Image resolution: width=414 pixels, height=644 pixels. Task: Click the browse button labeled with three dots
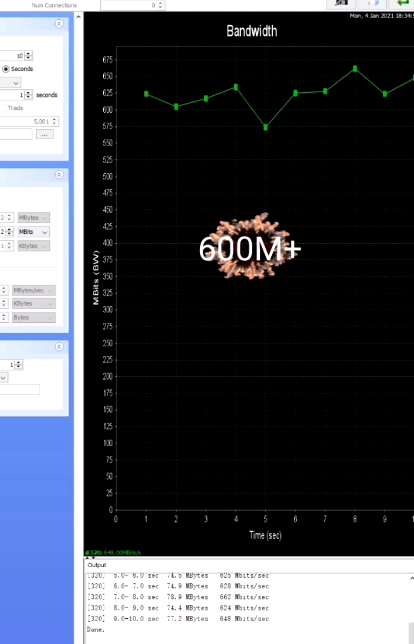coord(45,134)
